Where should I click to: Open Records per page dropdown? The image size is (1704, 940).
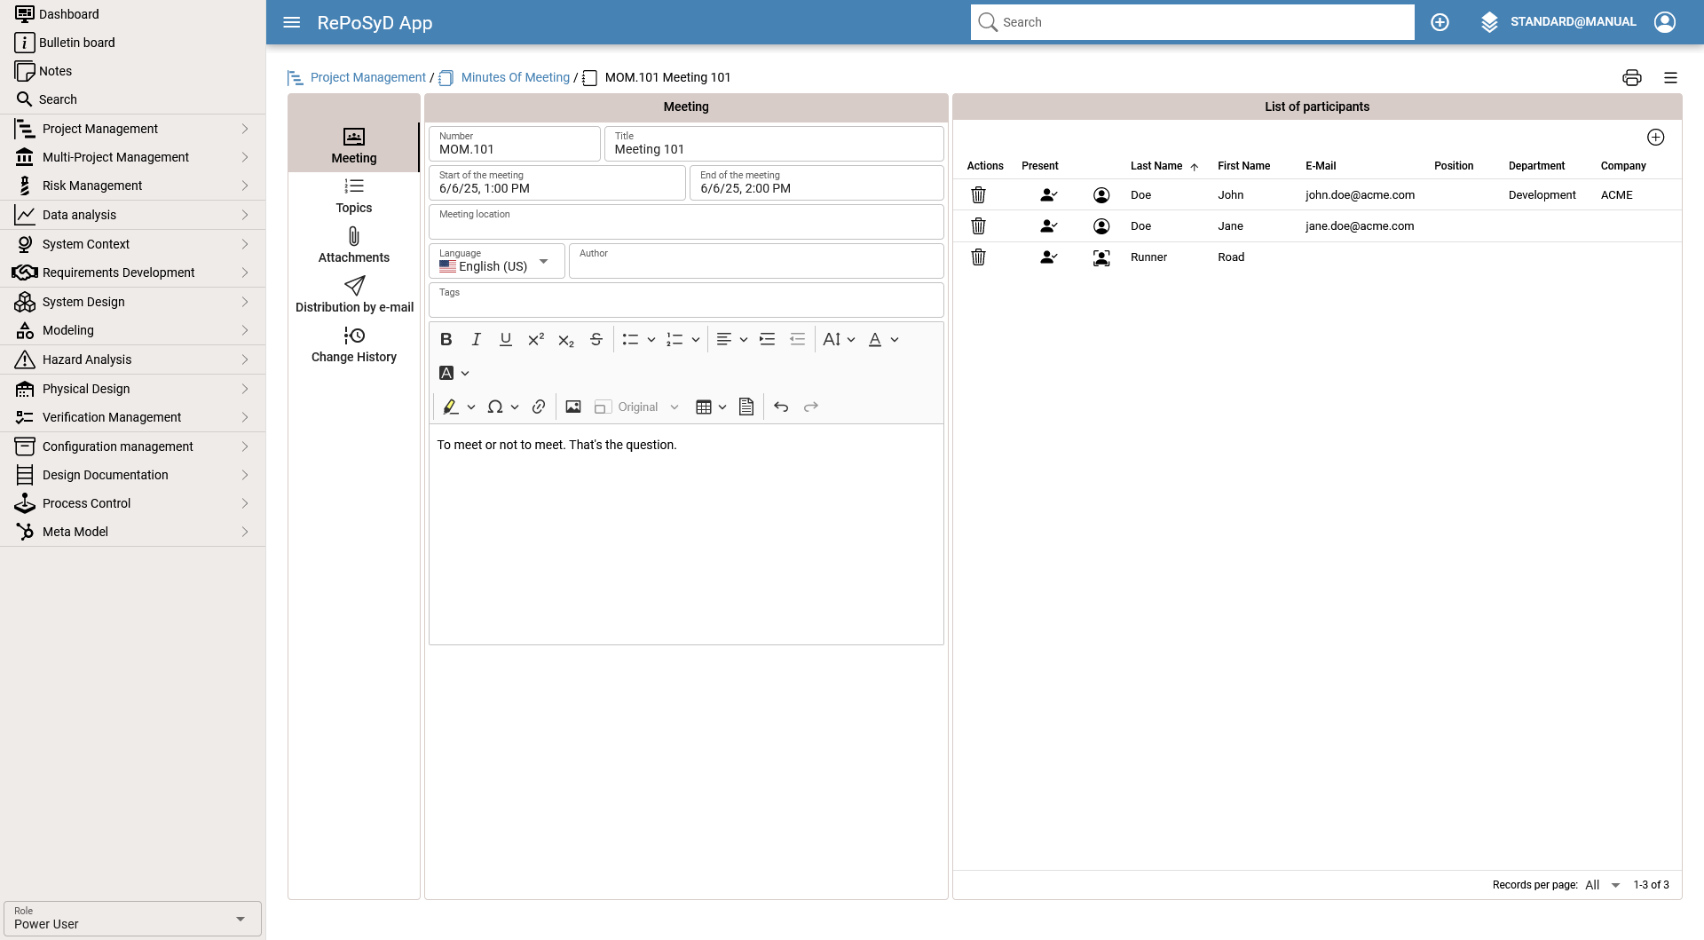pyautogui.click(x=1603, y=885)
